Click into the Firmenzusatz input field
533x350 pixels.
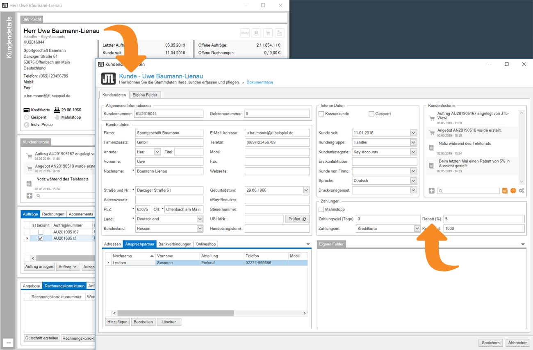(x=169, y=142)
